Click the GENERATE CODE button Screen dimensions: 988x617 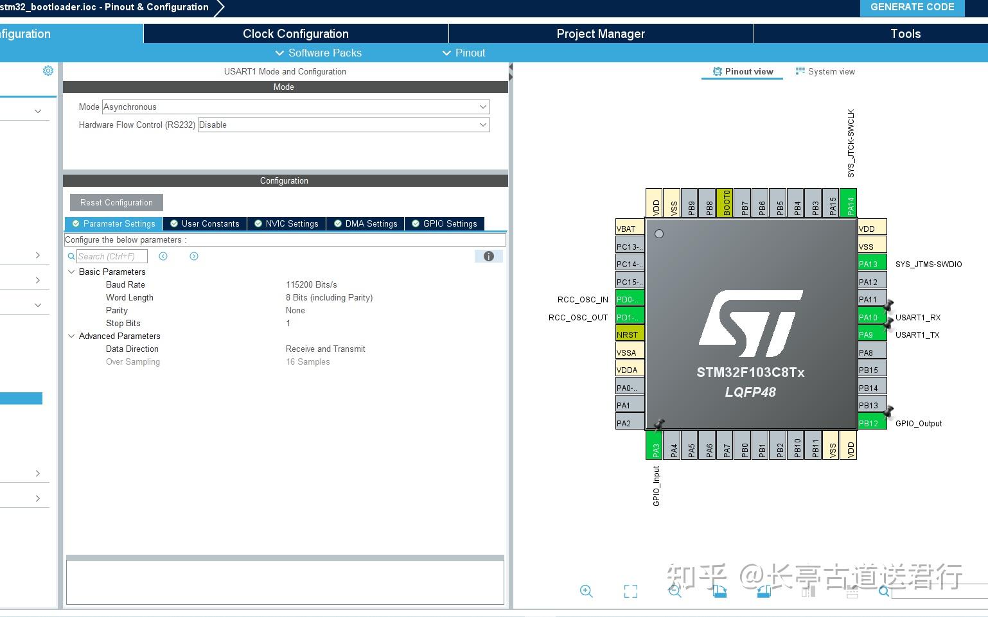point(912,8)
